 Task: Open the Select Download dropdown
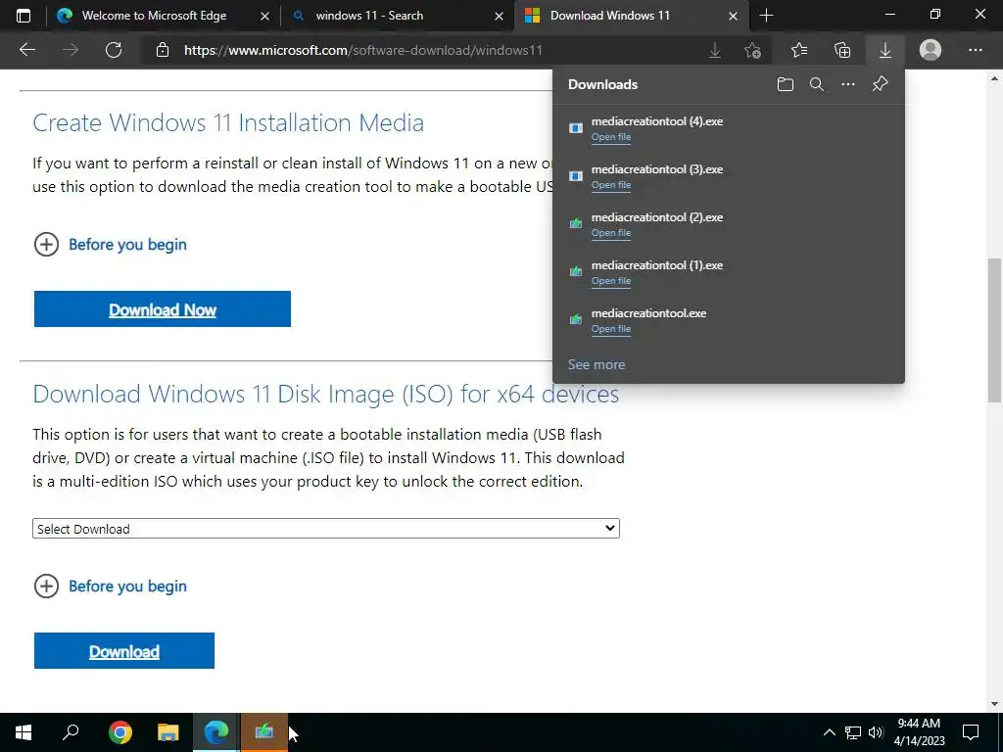click(326, 528)
